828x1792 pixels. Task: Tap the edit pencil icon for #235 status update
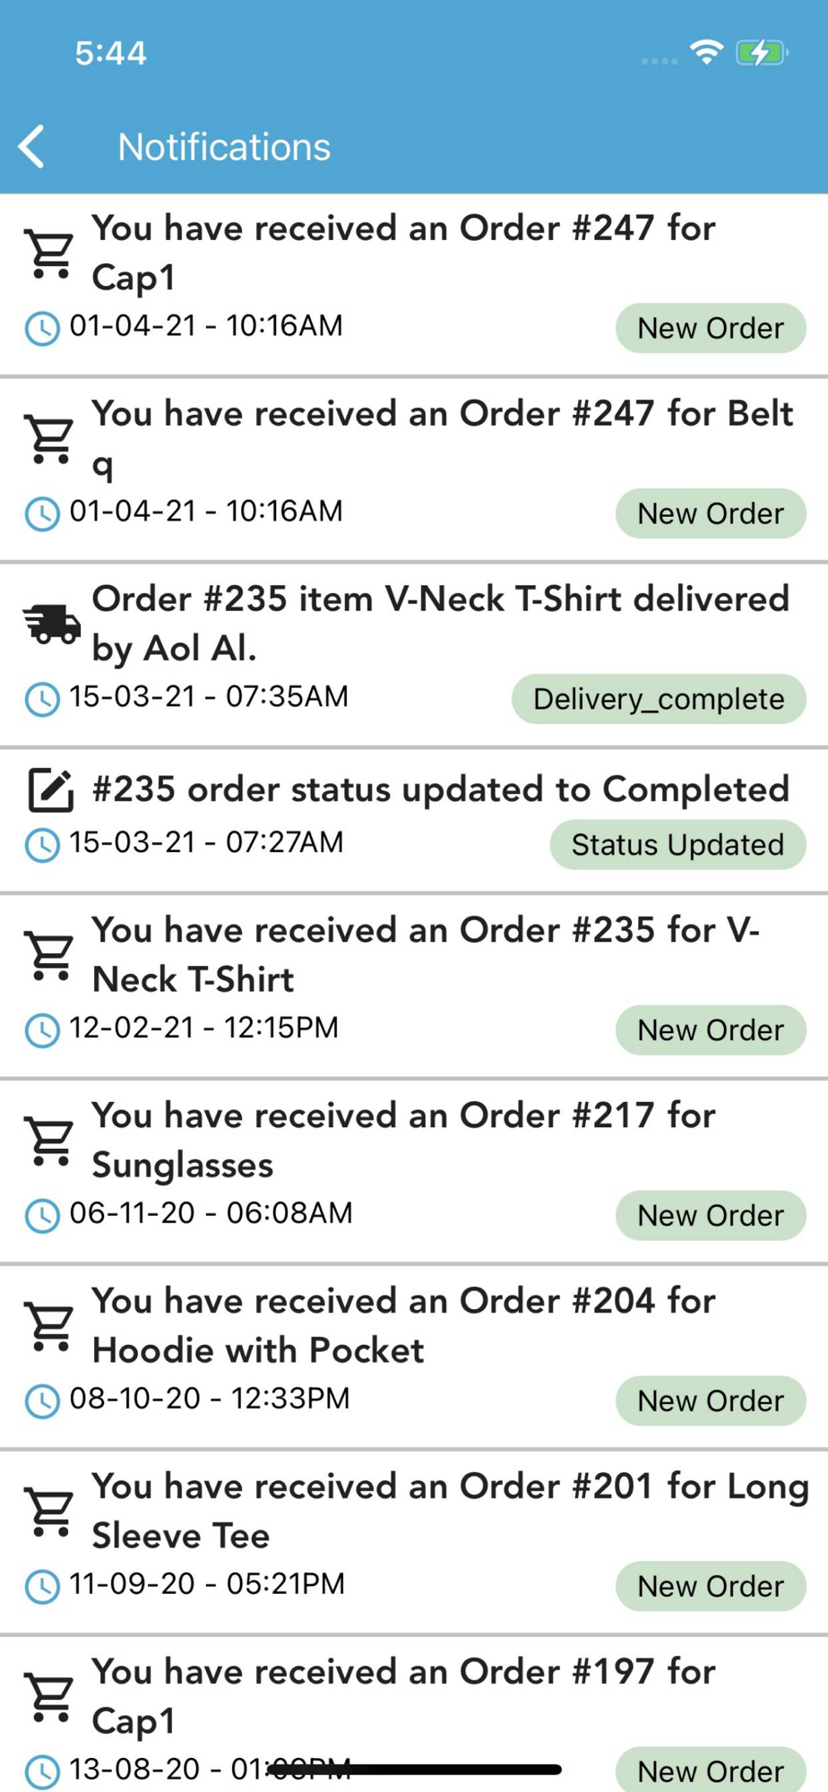pos(50,789)
